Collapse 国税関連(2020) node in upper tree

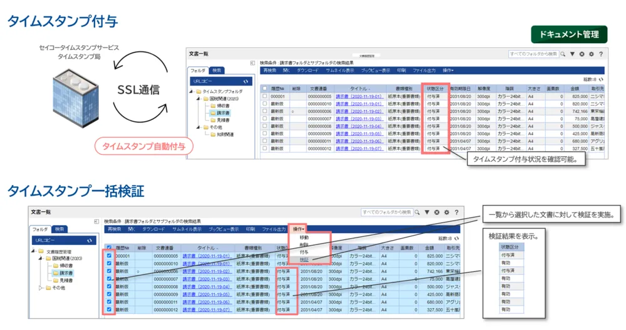199,99
